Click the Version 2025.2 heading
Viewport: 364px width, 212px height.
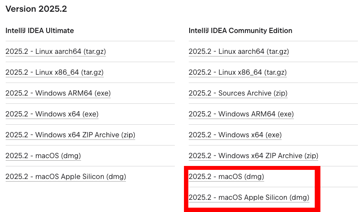(x=36, y=9)
